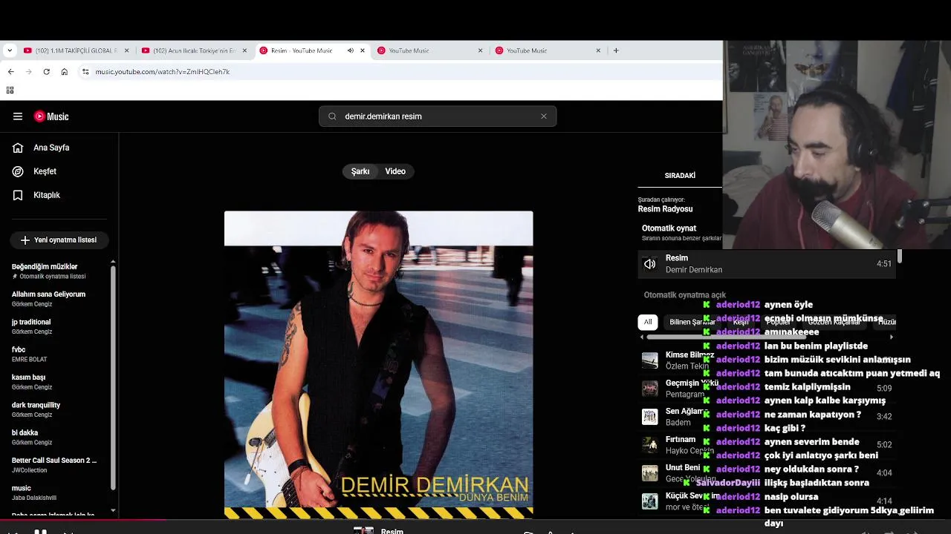Click the address bar URL

click(x=162, y=72)
